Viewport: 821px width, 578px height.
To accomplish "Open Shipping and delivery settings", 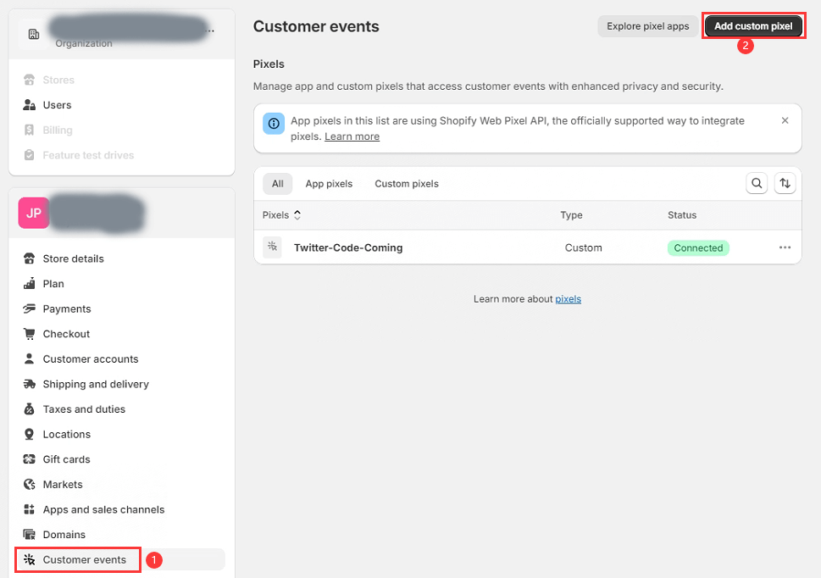I will click(96, 384).
